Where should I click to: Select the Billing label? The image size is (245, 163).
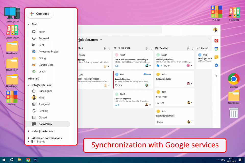tap(42, 58)
